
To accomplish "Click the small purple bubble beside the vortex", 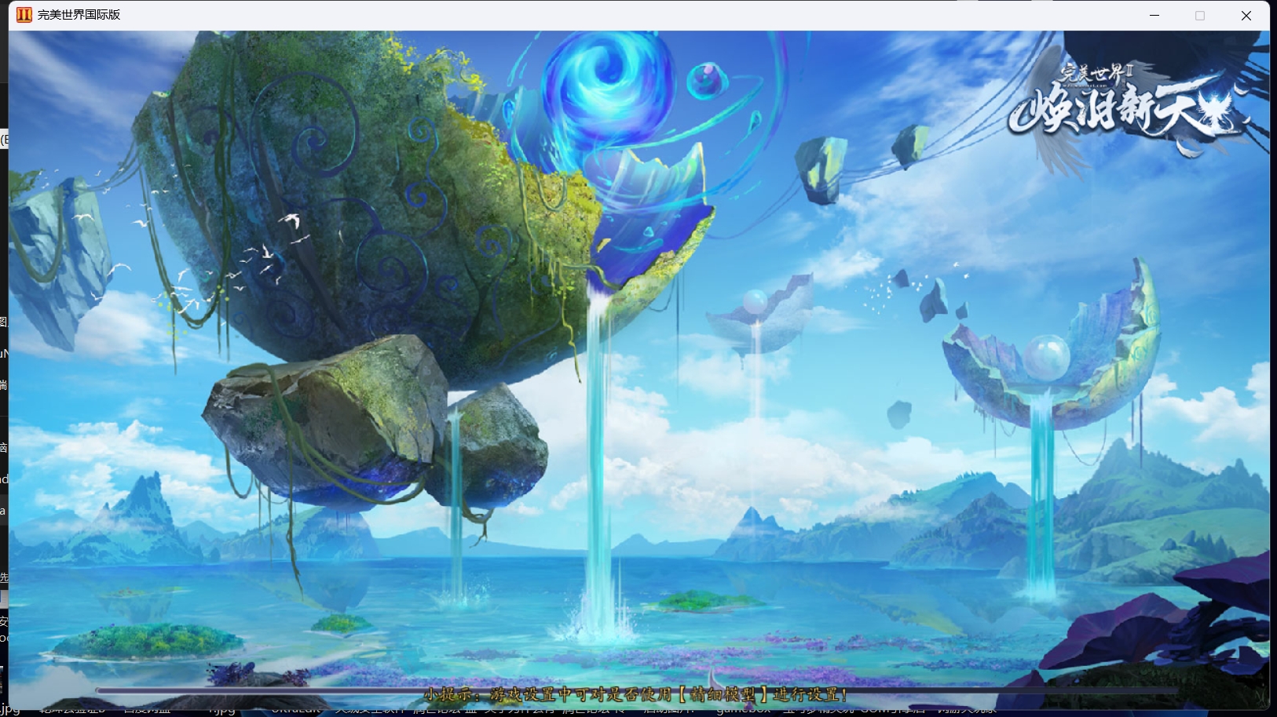I will click(708, 78).
